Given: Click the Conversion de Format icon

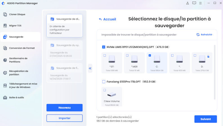Looking at the screenshot, I should pyautogui.click(x=5, y=48).
